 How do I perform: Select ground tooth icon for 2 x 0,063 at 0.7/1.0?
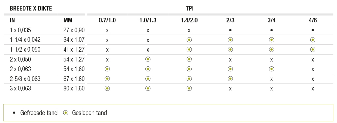click(107, 69)
